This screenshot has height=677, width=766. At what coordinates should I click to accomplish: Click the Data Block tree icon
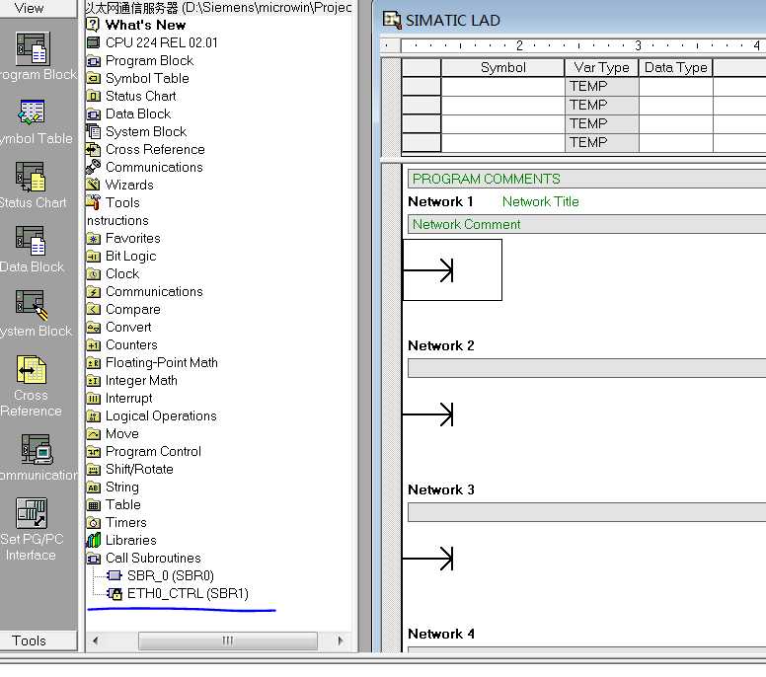pyautogui.click(x=93, y=113)
